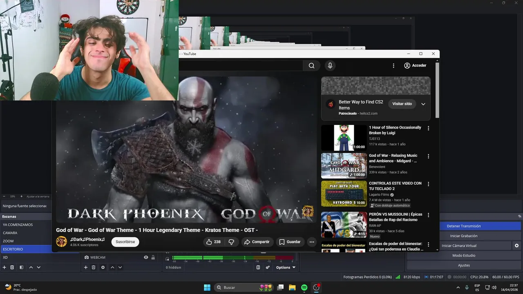Open scene filters icon in Escenas toolbar
The height and width of the screenshot is (294, 523).
click(x=21, y=267)
